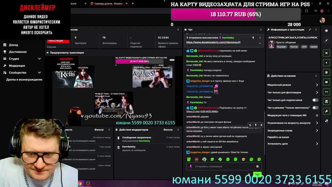Click the halo frog emote in quick row
Viewport: 332px width, 187px height.
189,159
